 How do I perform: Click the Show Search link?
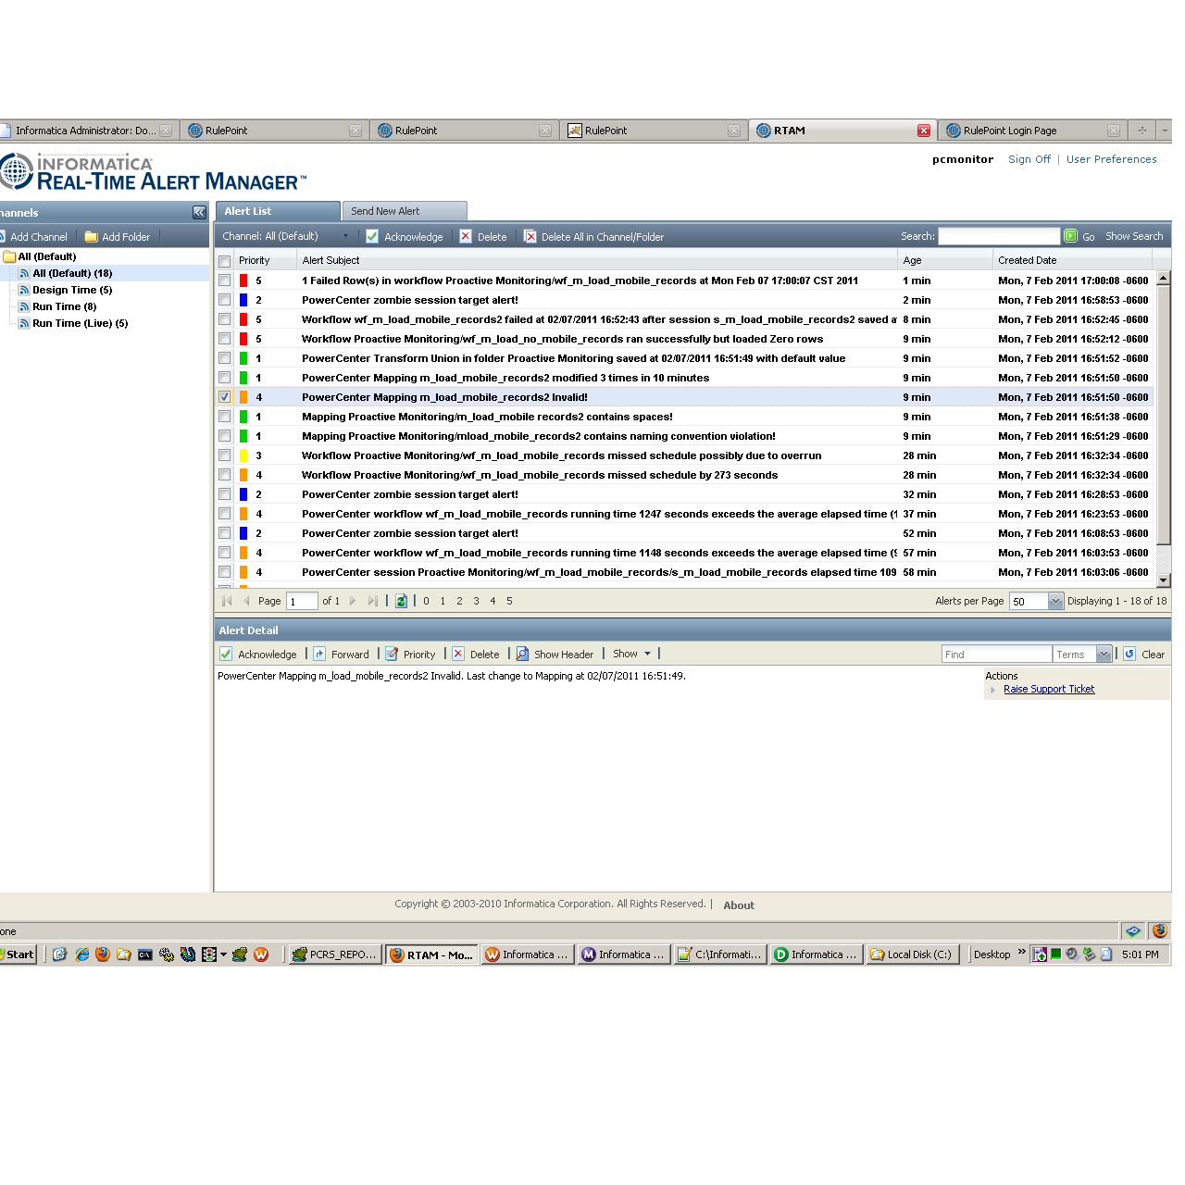point(1134,236)
